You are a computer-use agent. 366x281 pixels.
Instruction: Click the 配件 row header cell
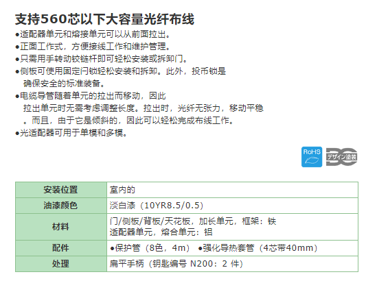click(x=61, y=248)
